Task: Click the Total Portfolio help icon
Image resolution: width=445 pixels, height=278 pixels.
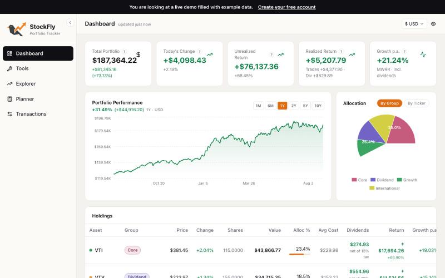Action: click(124, 51)
